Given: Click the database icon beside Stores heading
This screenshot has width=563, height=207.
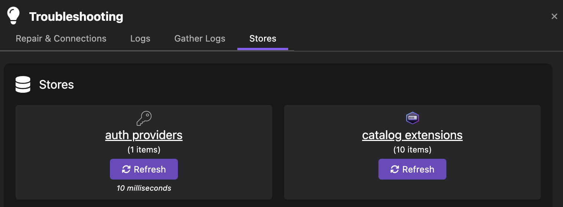Looking at the screenshot, I should [x=23, y=85].
